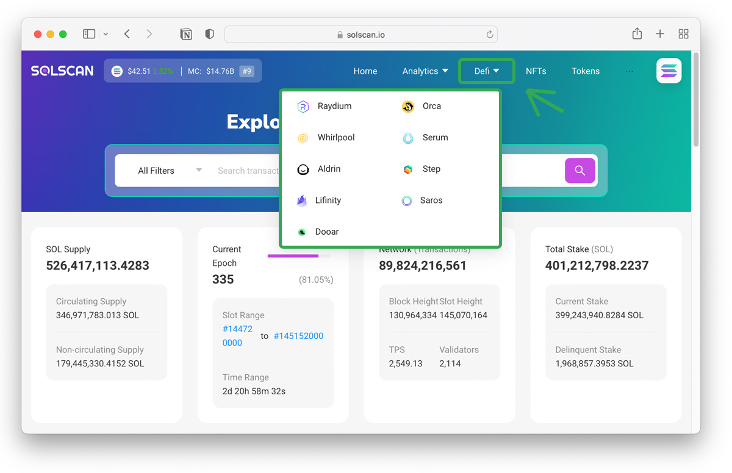Click the Aldrin smiley icon

point(303,169)
